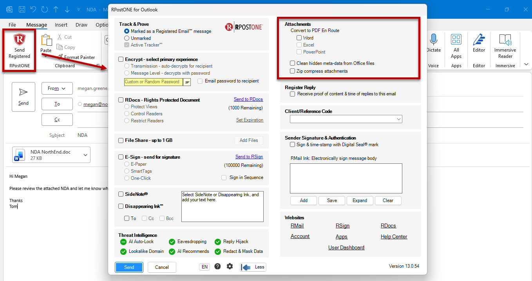Screen dimensions: 532x281
Task: Launch the Immersive Reader icon
Action: coord(505,39)
